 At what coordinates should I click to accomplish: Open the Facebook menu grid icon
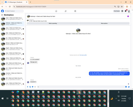(122, 11)
